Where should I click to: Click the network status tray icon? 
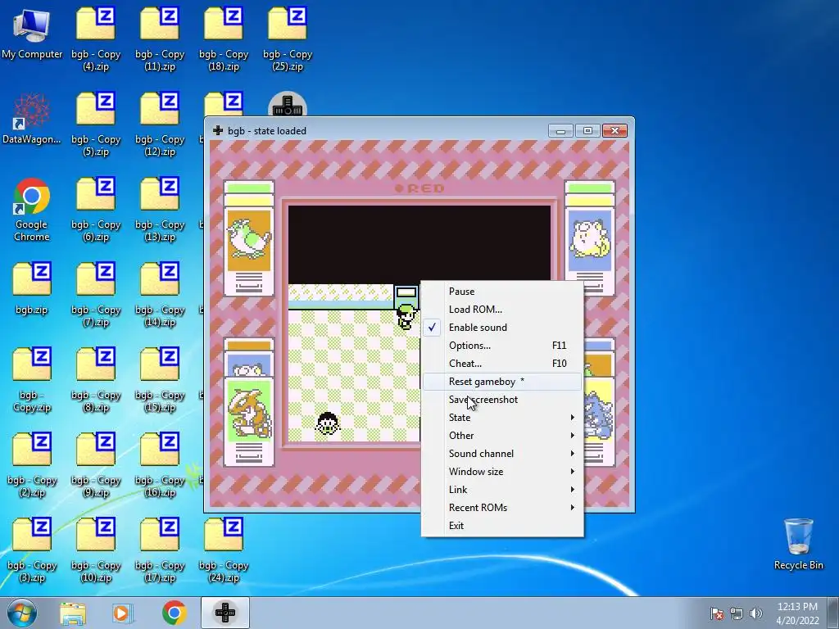click(x=737, y=613)
